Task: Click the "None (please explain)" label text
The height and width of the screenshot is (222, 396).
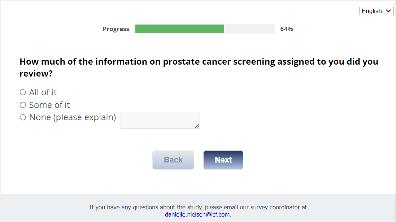Action: (x=73, y=117)
